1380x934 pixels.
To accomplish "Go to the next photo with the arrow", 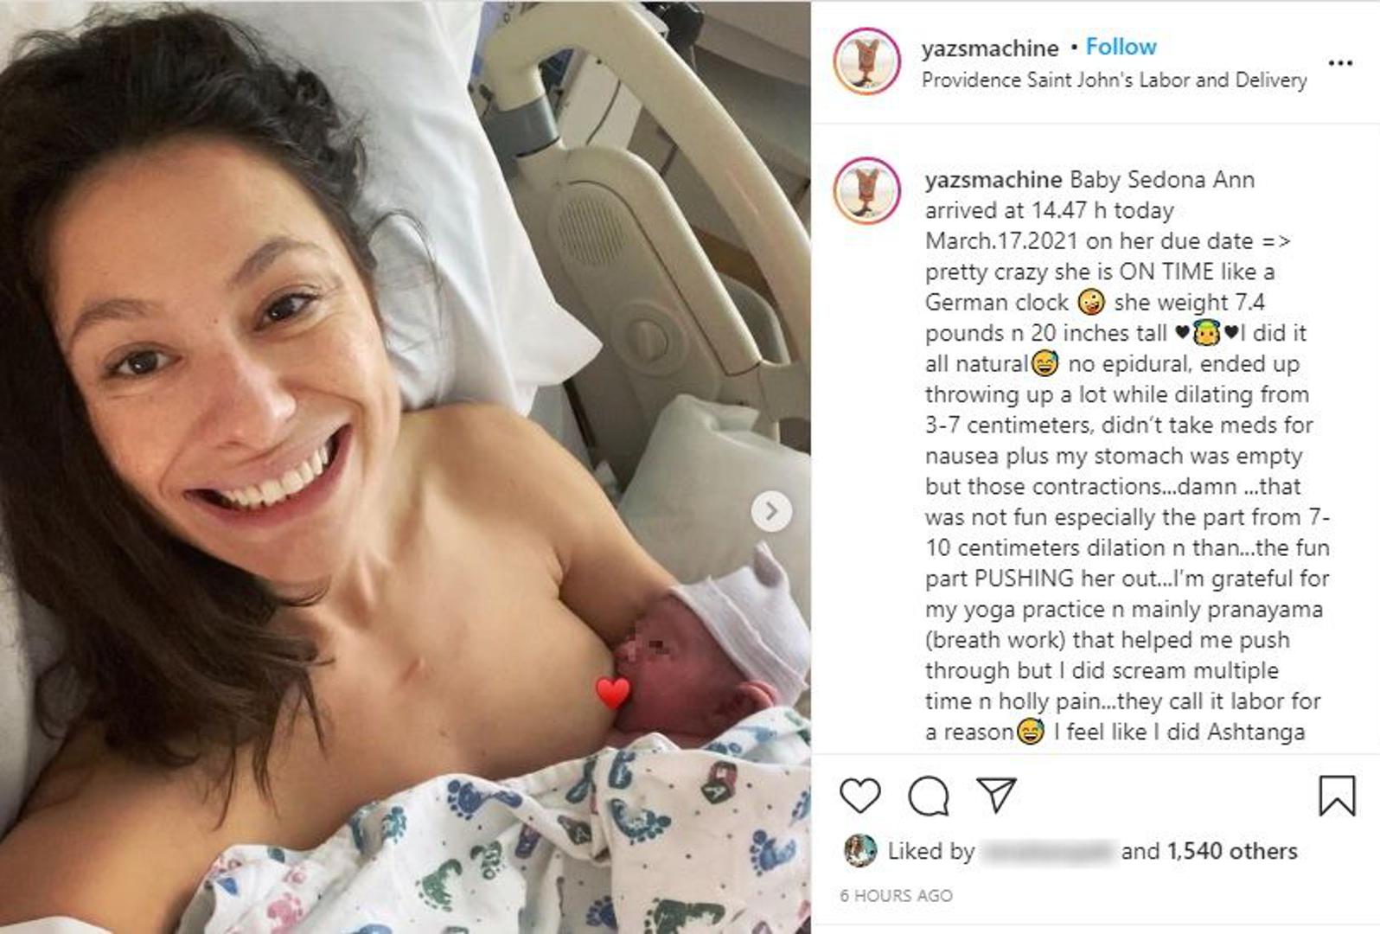I will 771,512.
